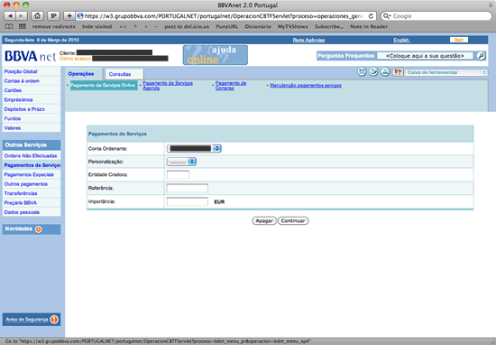Open Outros pagamentos sidebar link

[x=25, y=184]
